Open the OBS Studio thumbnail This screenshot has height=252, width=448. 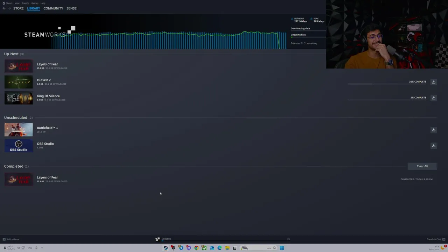coord(19,146)
